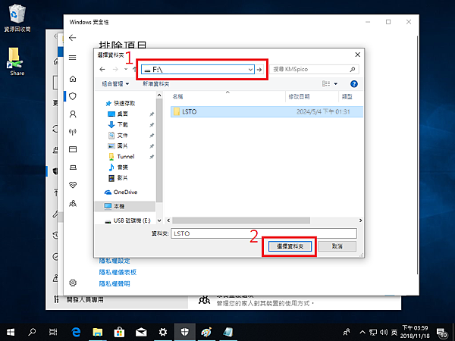Click the go arrow beside address bar
This screenshot has width=455, height=341.
tap(259, 70)
